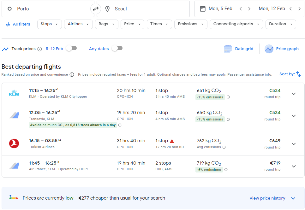Open All filters panel

[x=18, y=24]
